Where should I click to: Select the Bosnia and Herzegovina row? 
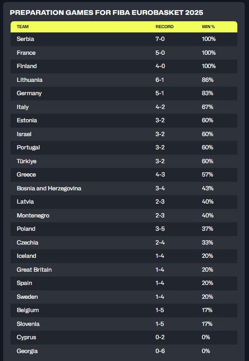(124, 188)
